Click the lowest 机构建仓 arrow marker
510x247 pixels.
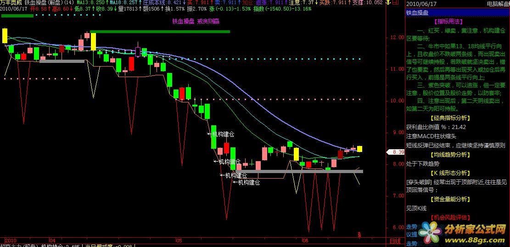235,182
